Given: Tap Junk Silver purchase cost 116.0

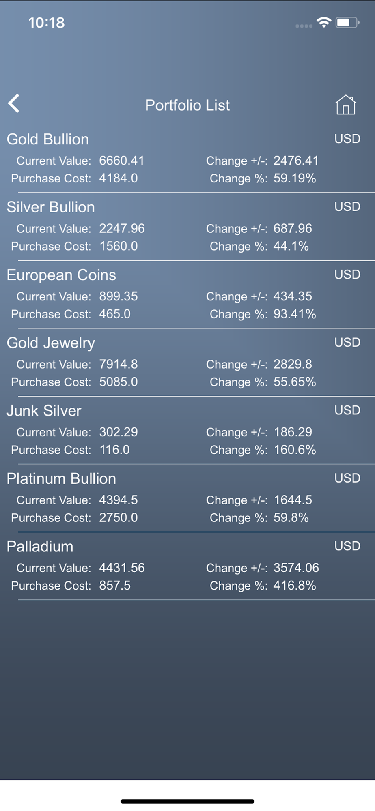Looking at the screenshot, I should [x=114, y=450].
